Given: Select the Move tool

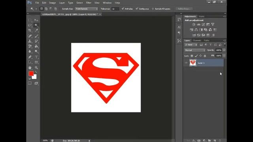Looking at the screenshot, I should (36, 20).
